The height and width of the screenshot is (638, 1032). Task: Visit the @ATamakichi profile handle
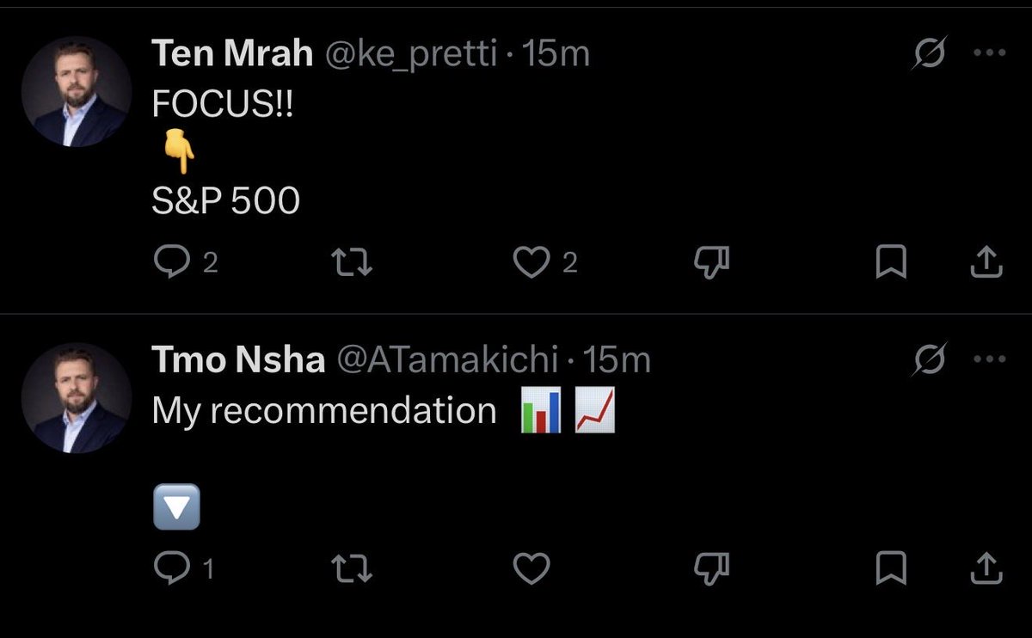447,360
